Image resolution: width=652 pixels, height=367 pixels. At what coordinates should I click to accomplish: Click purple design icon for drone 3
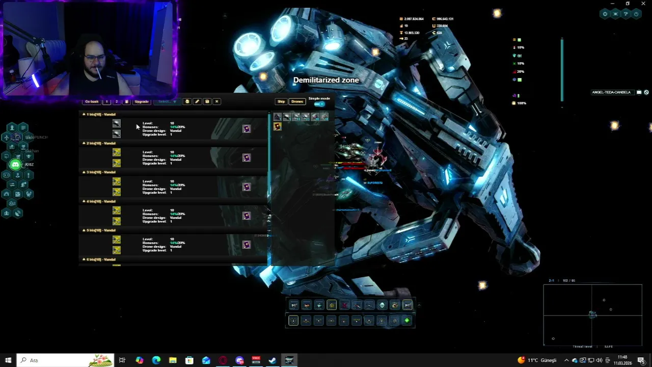[247, 187]
